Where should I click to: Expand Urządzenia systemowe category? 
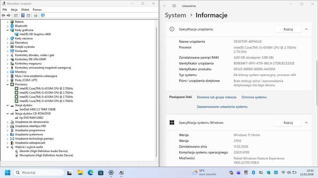point(8,135)
